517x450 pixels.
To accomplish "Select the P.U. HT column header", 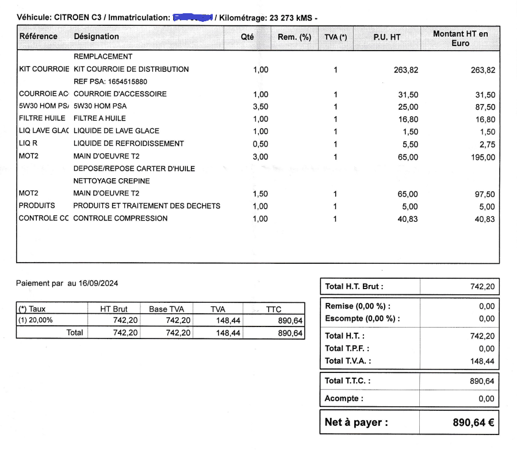I will click(387, 37).
